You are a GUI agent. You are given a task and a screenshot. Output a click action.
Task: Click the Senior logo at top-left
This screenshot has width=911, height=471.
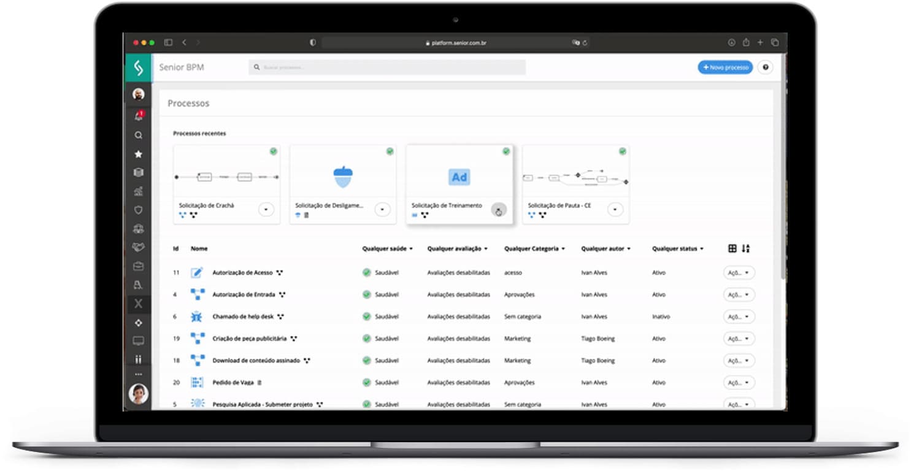[x=138, y=67]
